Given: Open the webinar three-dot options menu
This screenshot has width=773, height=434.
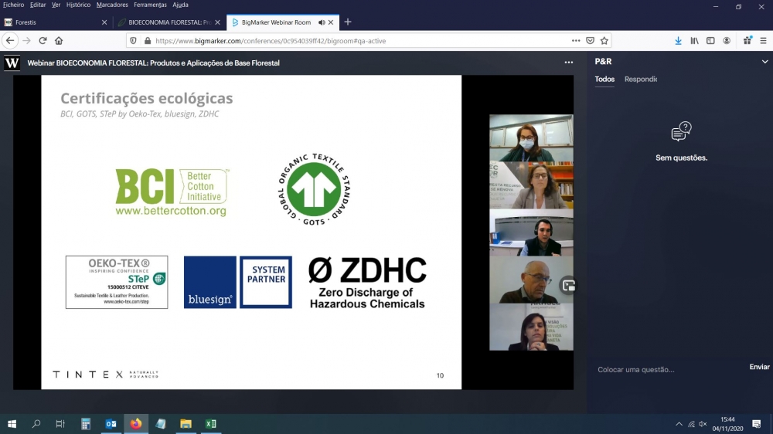Looking at the screenshot, I should 568,63.
